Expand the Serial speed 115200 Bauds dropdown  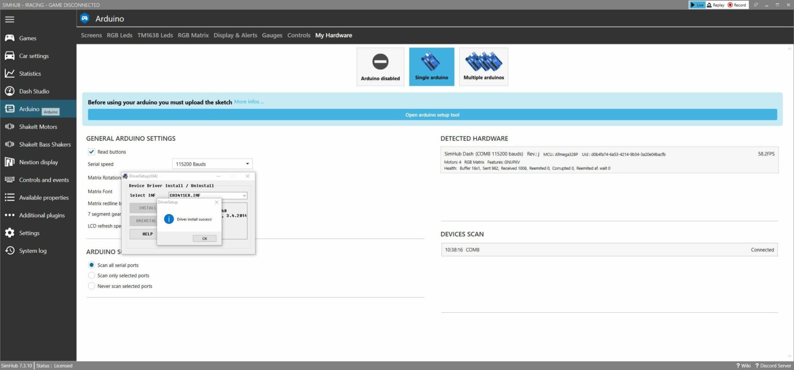(x=212, y=164)
